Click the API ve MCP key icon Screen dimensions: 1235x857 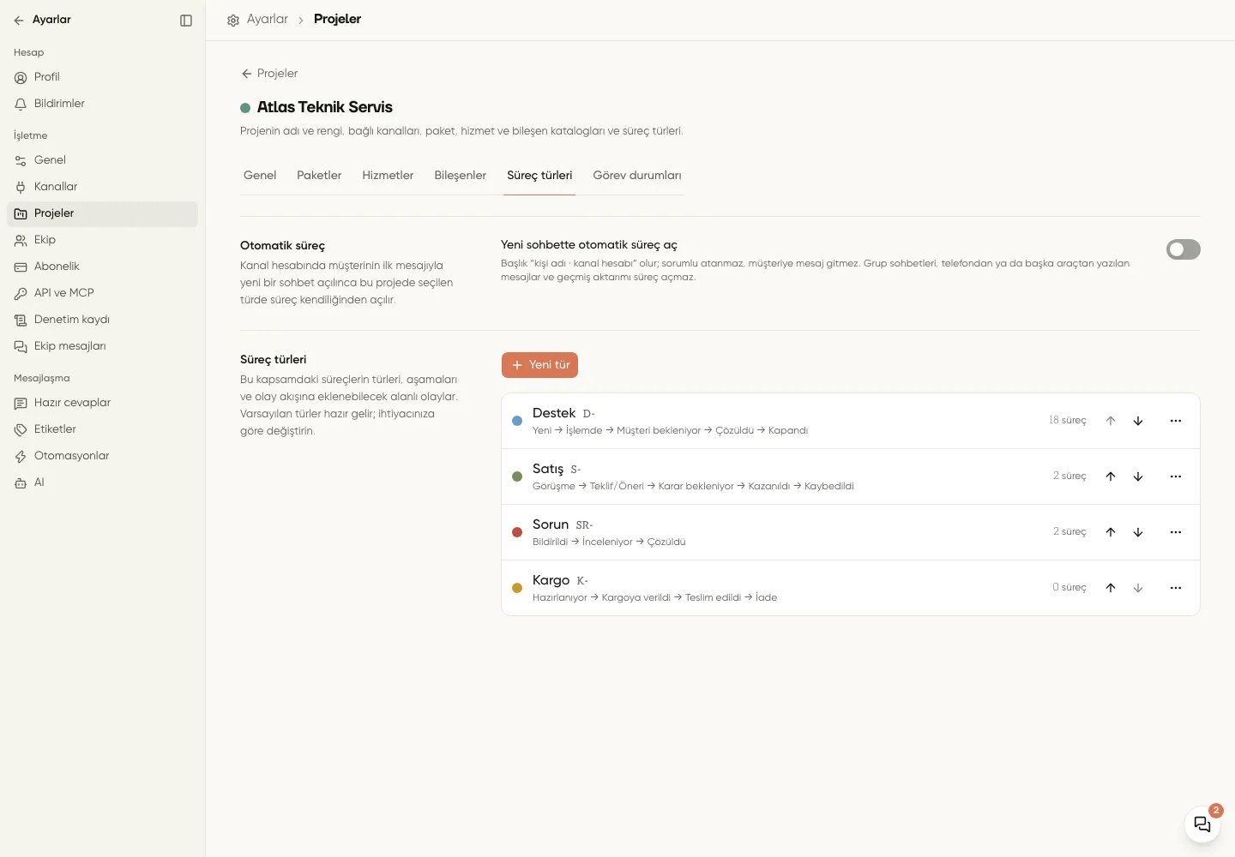pos(21,293)
